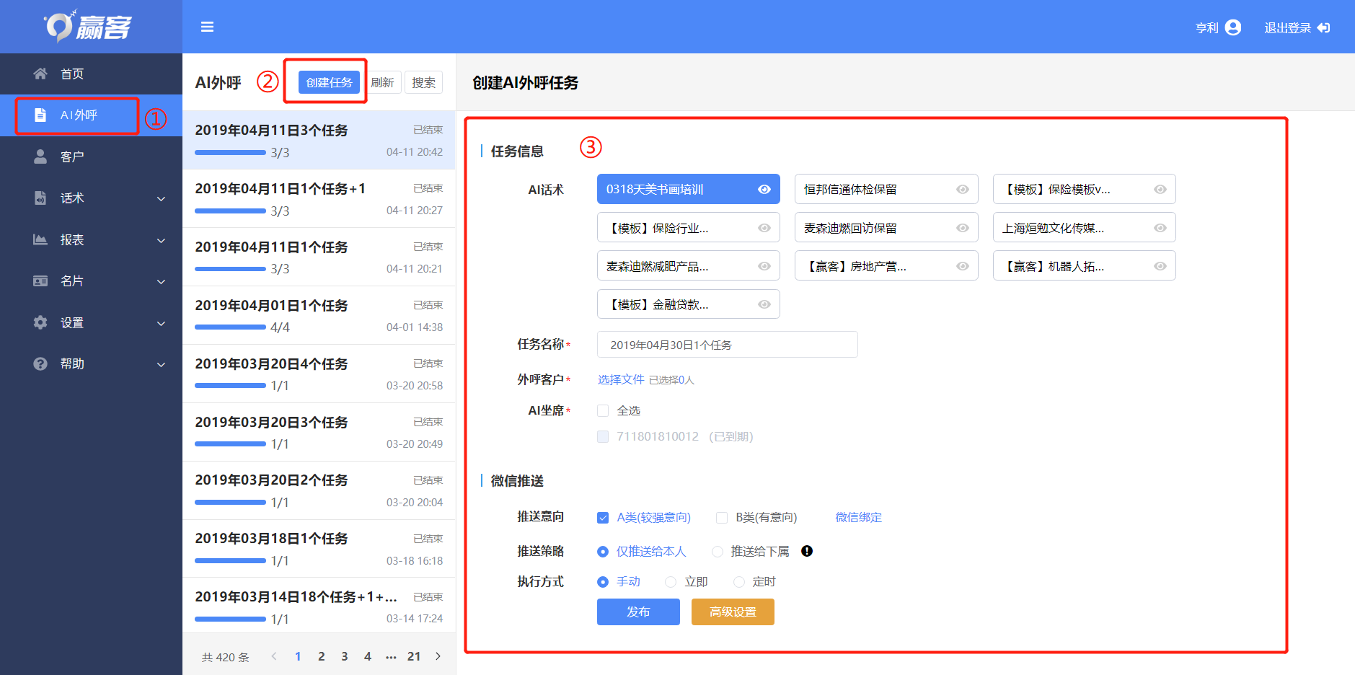
Task: Click the 任务名称 input field
Action: coord(728,345)
